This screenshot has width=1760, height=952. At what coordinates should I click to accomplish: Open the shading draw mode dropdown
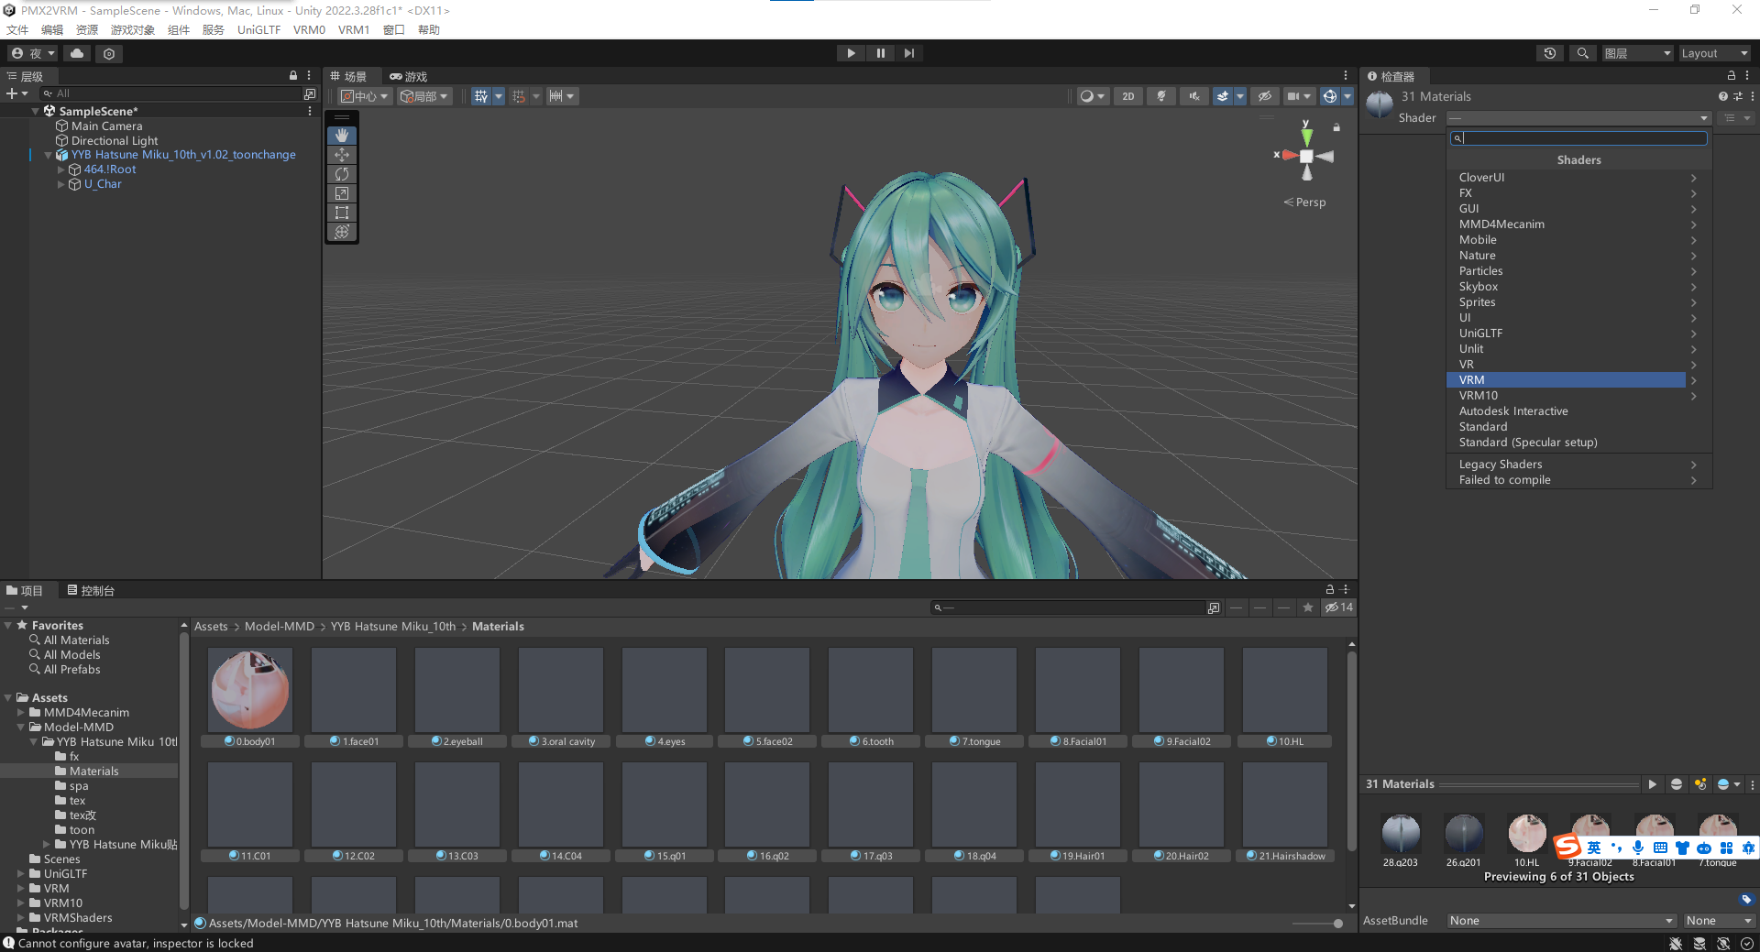1093,96
